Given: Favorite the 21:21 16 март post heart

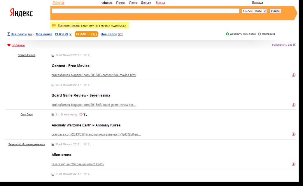Looking at the screenshot, I should pyautogui.click(x=85, y=174).
